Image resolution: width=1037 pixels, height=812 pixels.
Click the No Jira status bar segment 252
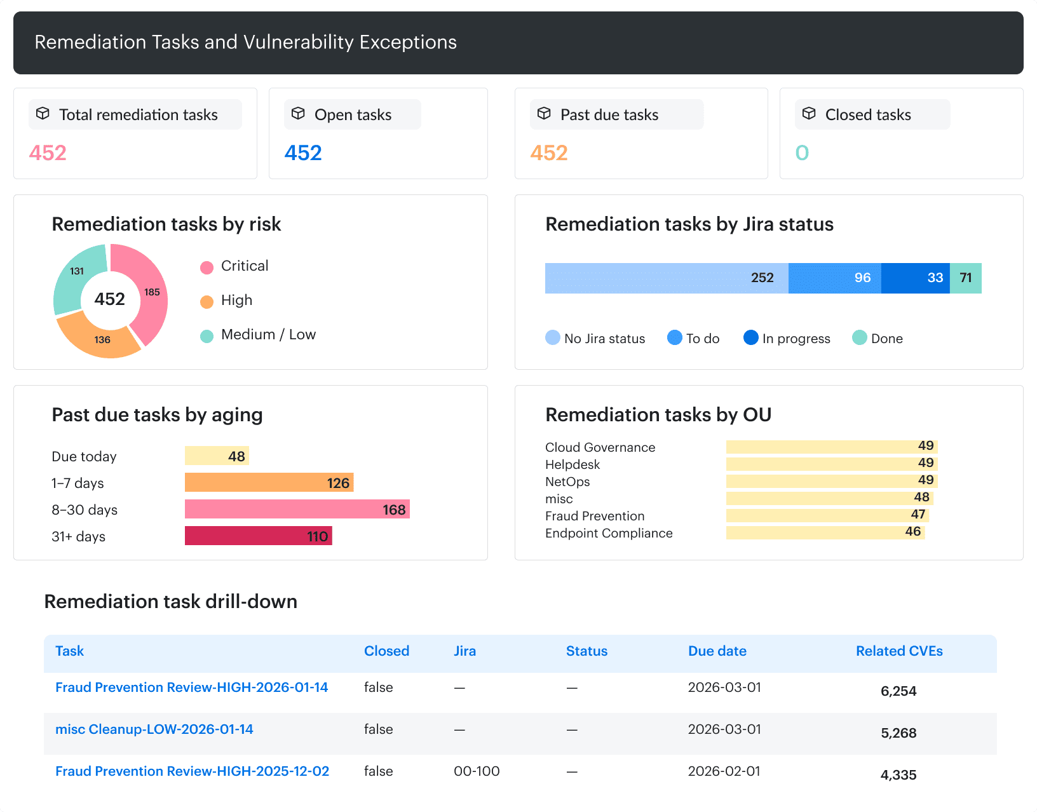[667, 278]
